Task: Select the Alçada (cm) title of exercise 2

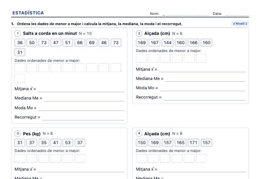Action: click(x=157, y=33)
